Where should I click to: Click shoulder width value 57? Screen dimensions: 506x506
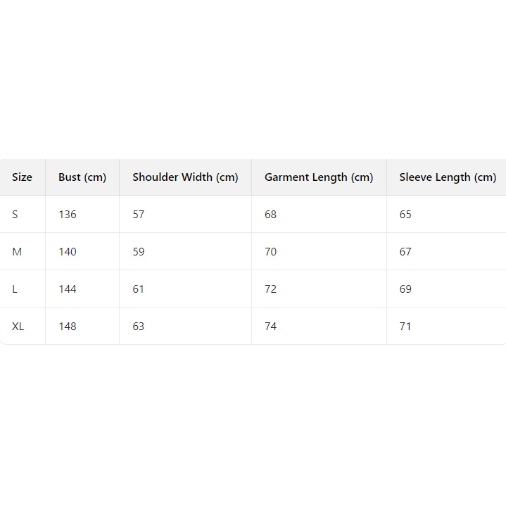coord(139,215)
